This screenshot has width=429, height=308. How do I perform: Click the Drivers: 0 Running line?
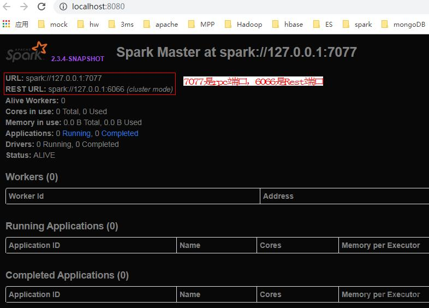tap(62, 144)
